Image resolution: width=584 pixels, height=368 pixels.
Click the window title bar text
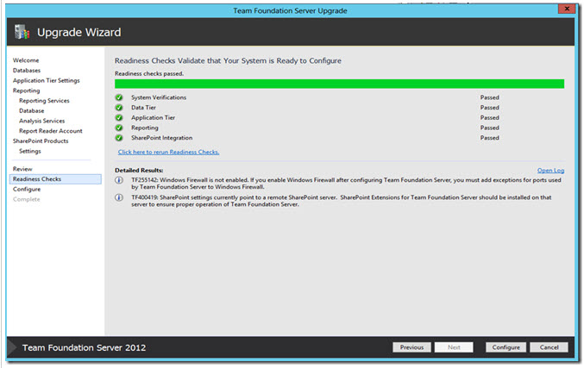[x=290, y=11]
